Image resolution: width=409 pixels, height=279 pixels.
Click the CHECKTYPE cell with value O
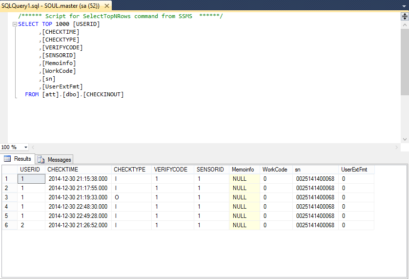(131, 197)
